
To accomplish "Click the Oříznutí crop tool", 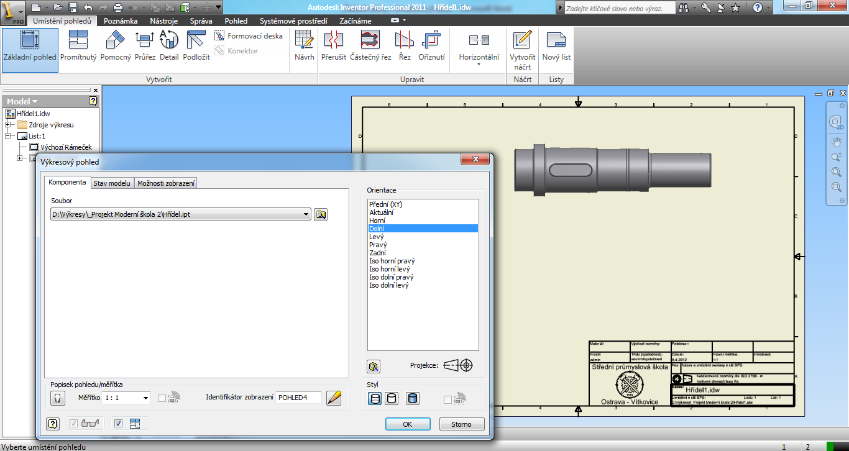I will [431, 46].
